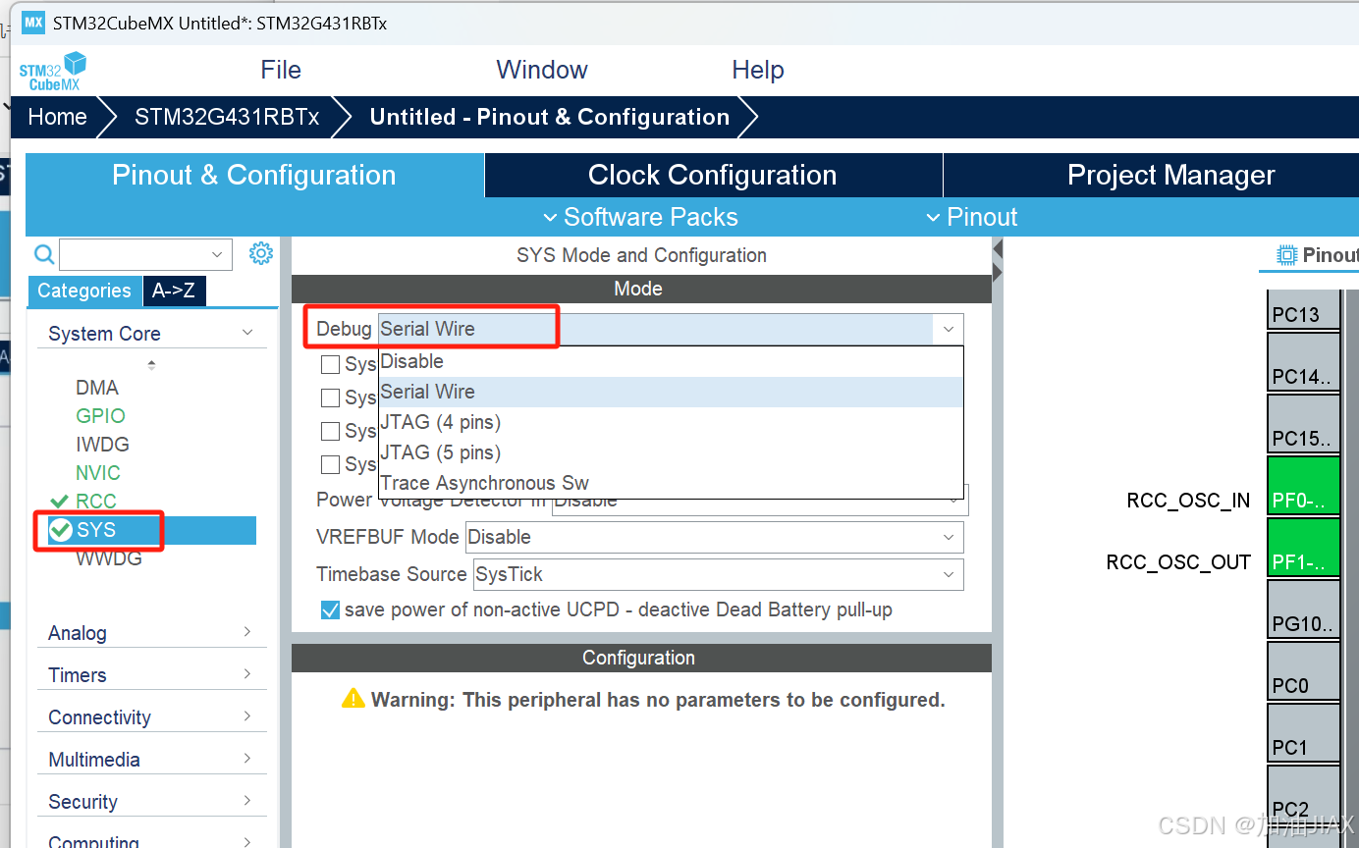Screen dimensions: 1359x848
Task: Expand the Security category
Action: pos(151,802)
